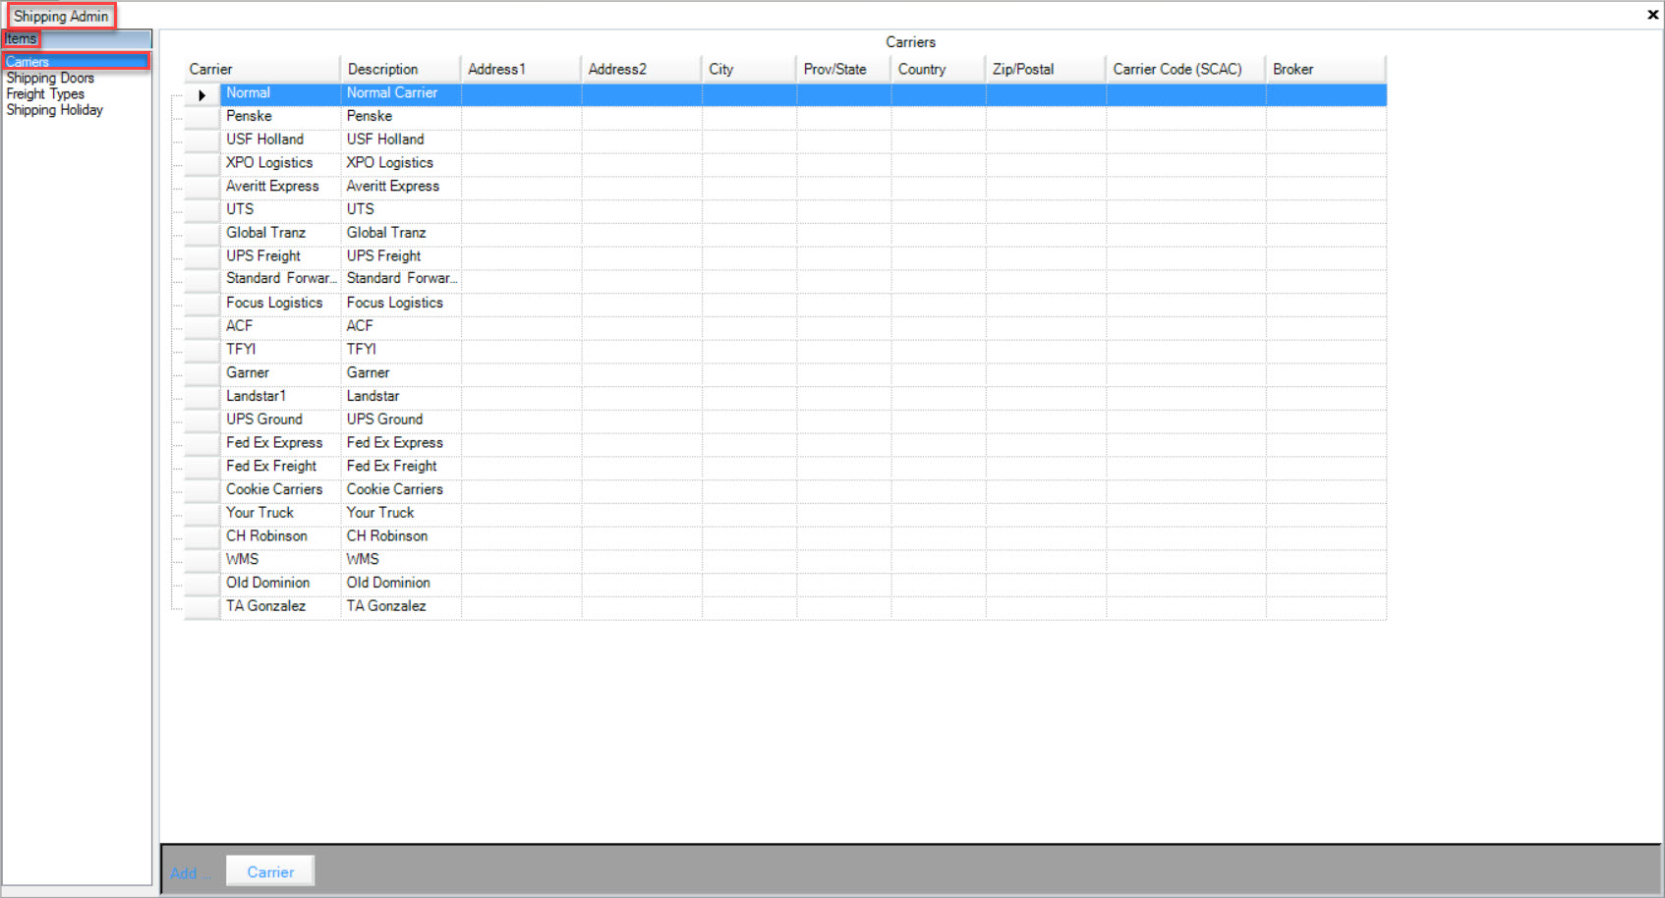Select the TFYI carrier cell
Viewport: 1665px width, 898px height.
point(280,350)
